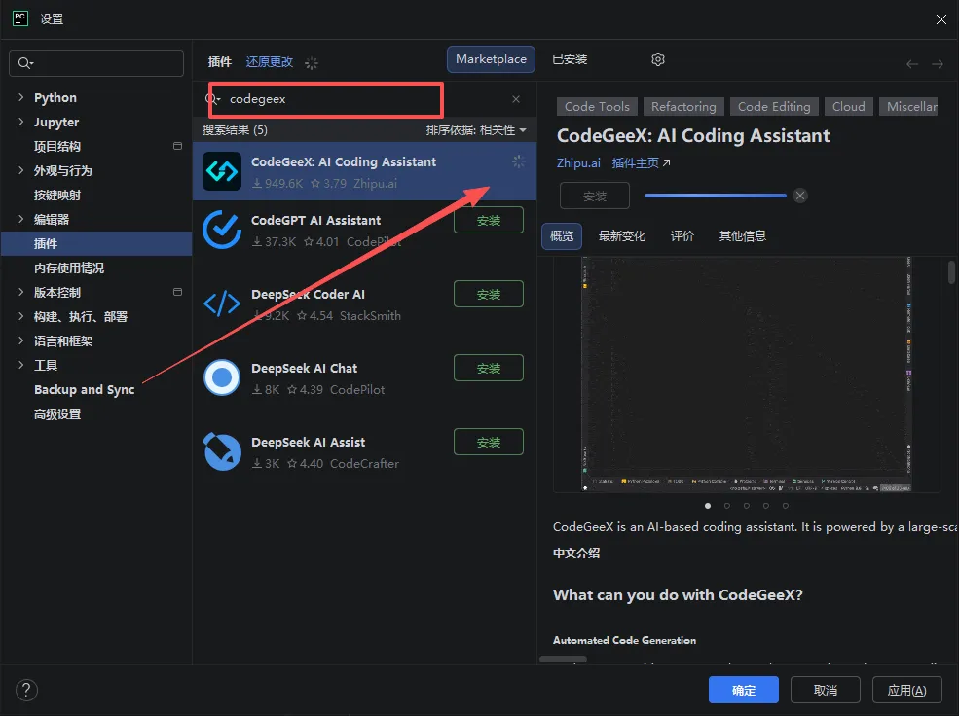Screen dimensions: 959x716
Task: Click the DeepSeek AI Assist pencil icon
Action: [221, 451]
